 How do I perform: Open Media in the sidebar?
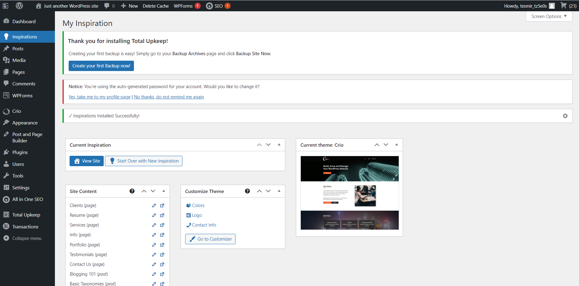pyautogui.click(x=27, y=60)
